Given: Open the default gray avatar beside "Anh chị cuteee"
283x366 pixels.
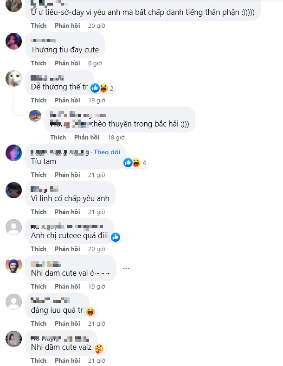Looking at the screenshot, I should tap(14, 227).
